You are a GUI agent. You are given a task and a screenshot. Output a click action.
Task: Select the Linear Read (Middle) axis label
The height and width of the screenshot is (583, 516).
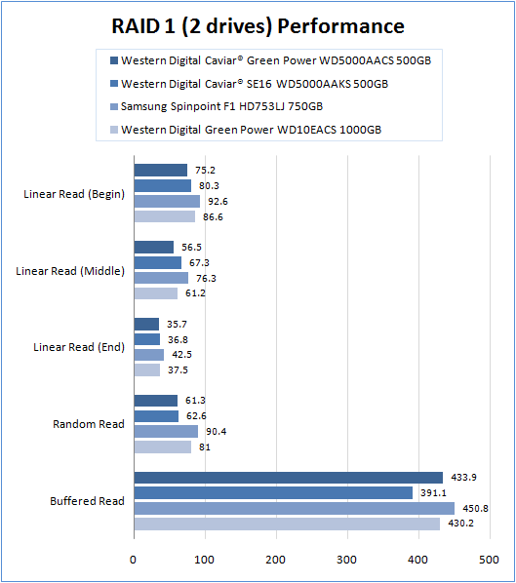(70, 271)
